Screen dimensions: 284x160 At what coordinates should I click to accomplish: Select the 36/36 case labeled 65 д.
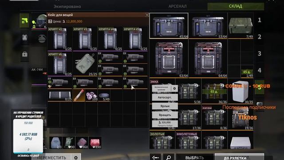click(x=214, y=91)
